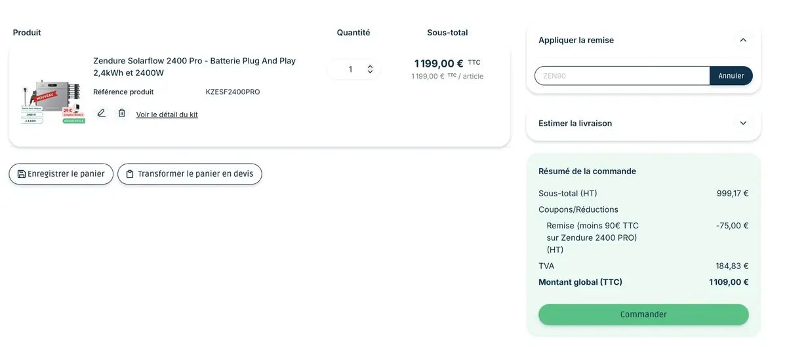787x356 pixels.
Task: Collapse the Appliquer la remise chevron
Action: pos(743,40)
